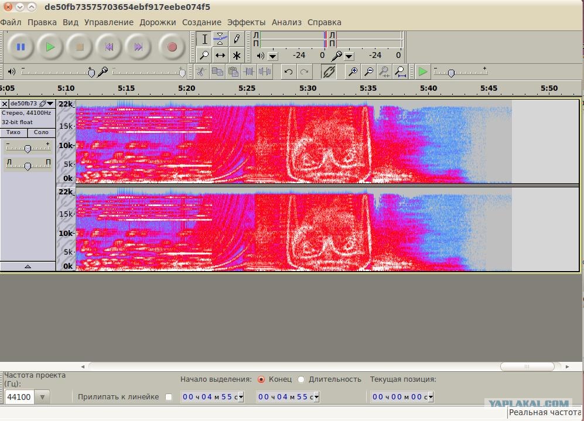Click the playback speed slider
This screenshot has width=584, height=421.
pos(460,71)
